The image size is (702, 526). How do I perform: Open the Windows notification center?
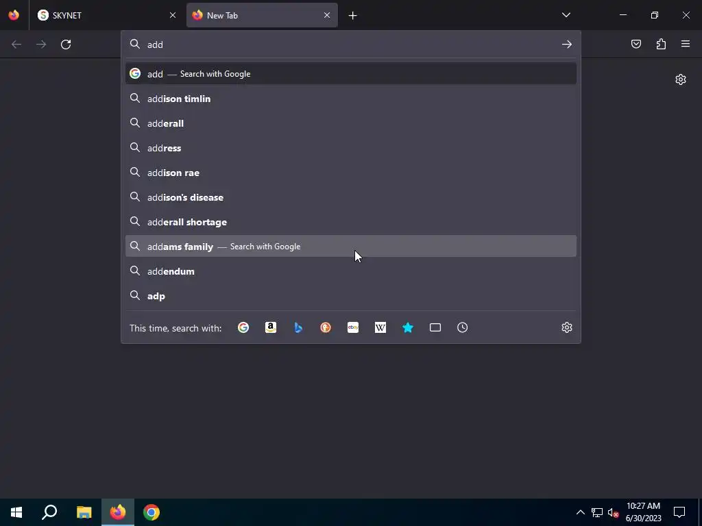[679, 512]
